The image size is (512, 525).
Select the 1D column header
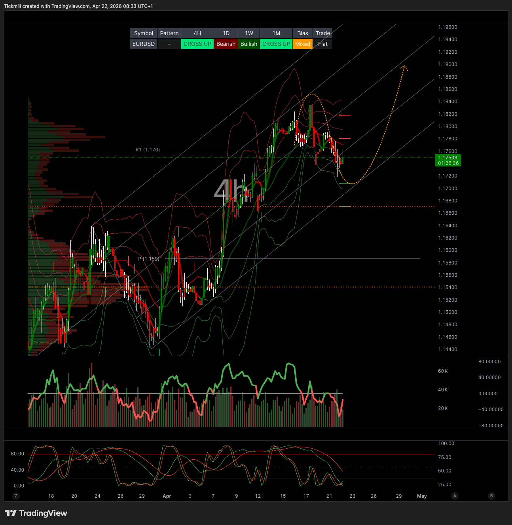(226, 33)
